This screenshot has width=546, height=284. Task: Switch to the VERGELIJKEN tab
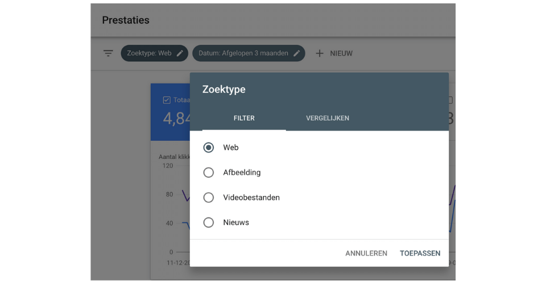click(x=328, y=118)
